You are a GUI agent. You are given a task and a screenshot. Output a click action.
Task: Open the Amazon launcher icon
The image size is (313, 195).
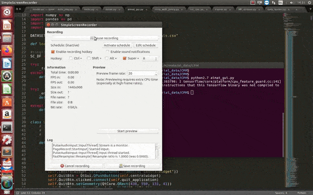click(7, 114)
